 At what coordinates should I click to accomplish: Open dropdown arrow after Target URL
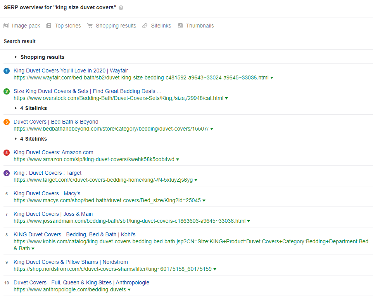click(x=196, y=180)
